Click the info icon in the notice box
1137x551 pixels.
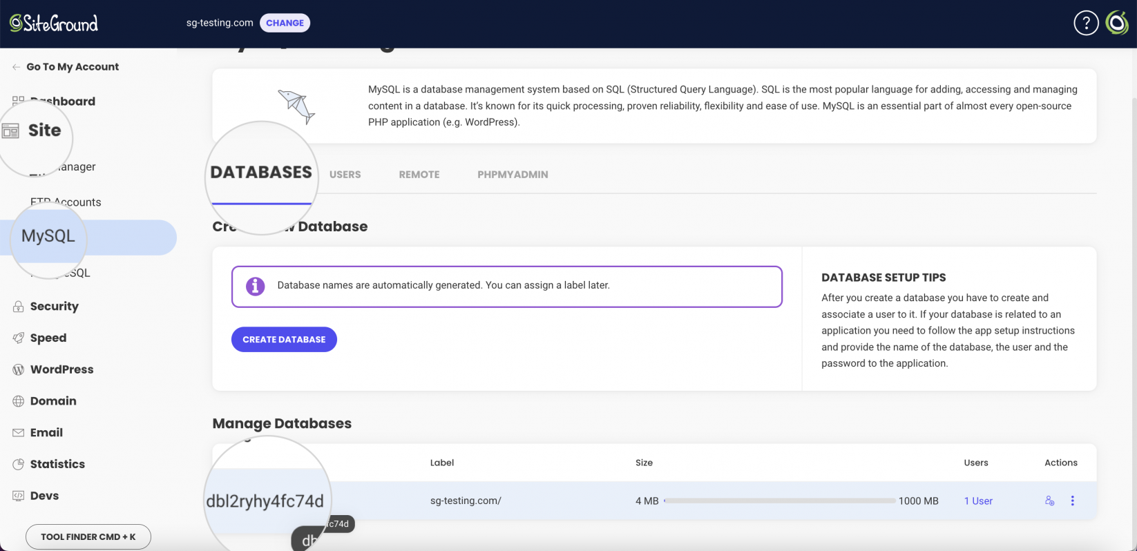(256, 286)
